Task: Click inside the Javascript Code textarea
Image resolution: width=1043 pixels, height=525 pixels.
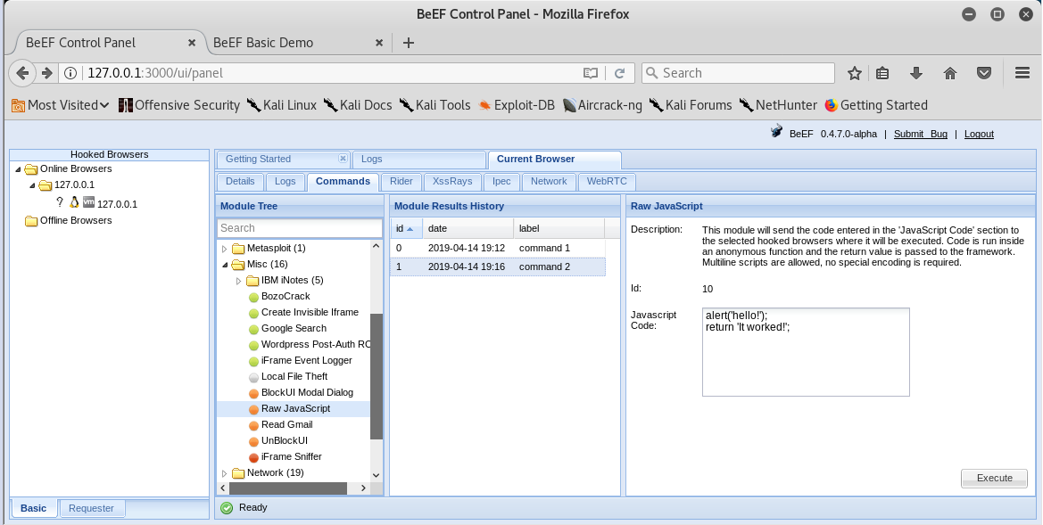Action: click(806, 351)
